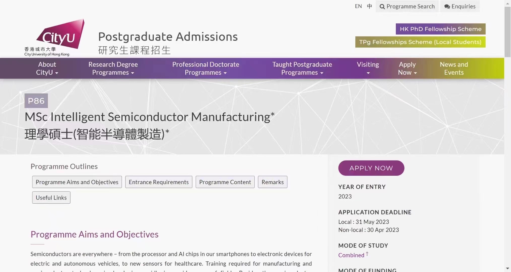Click the P86 programme code badge
Image resolution: width=511 pixels, height=272 pixels.
[36, 101]
